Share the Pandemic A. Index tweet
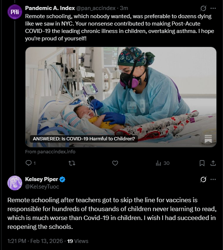Viewport: 223px width, 250px height. [x=213, y=163]
